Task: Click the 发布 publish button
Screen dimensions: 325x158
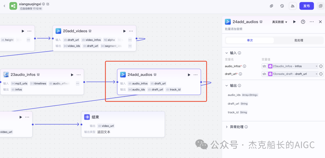Action: pos(307,6)
